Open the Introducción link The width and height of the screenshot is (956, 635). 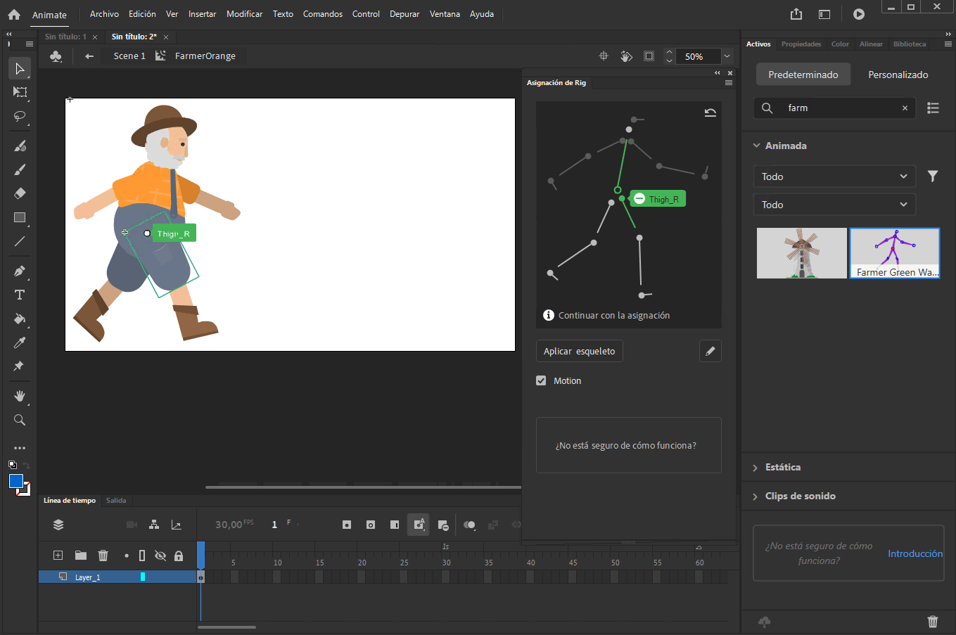(914, 553)
